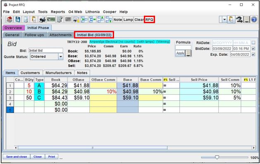Viewport: 260px width, 164px height.
Task: Click the Sell Price column header
Action: pos(199,80)
